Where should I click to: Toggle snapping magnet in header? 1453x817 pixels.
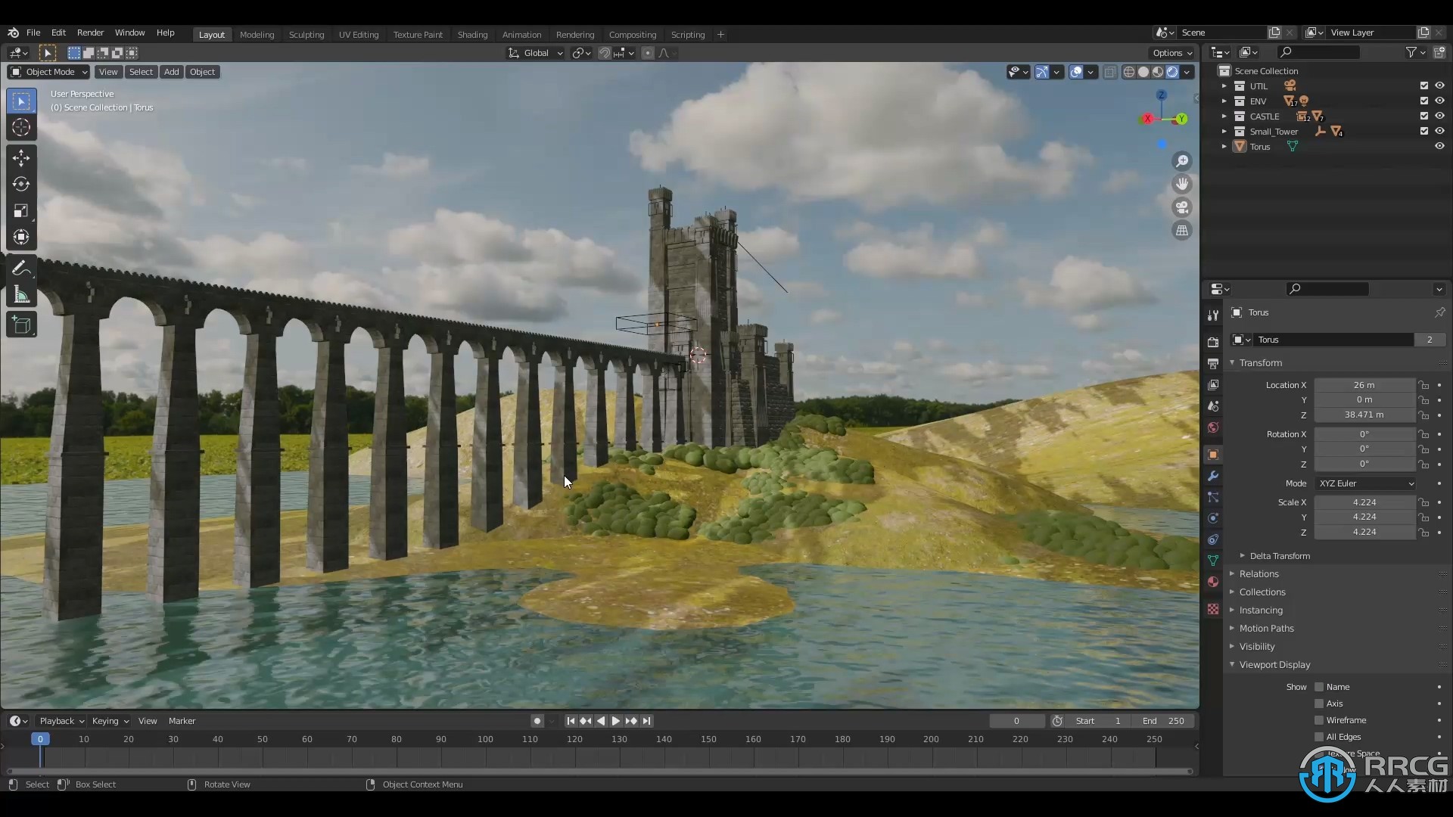(604, 53)
